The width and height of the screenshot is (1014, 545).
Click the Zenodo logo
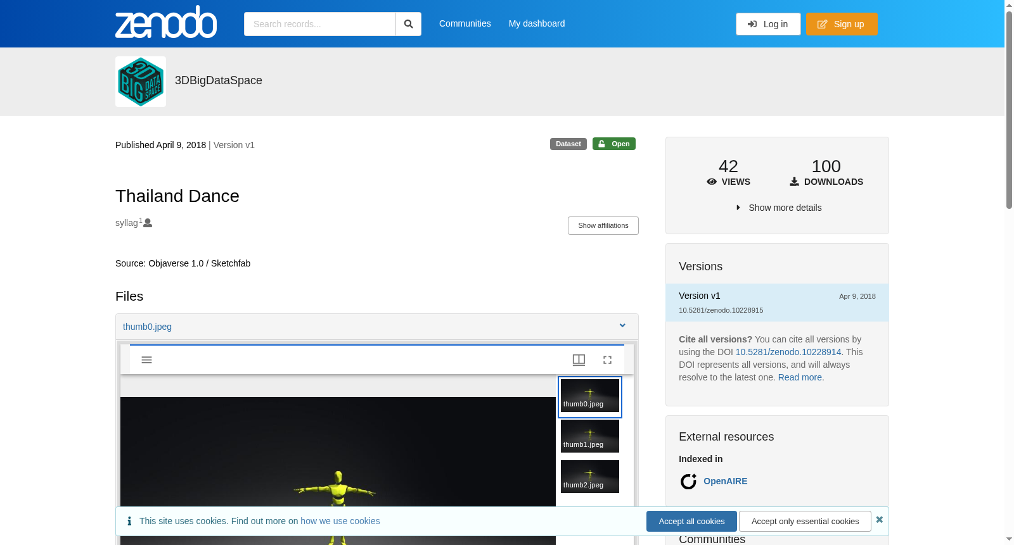[x=166, y=23]
